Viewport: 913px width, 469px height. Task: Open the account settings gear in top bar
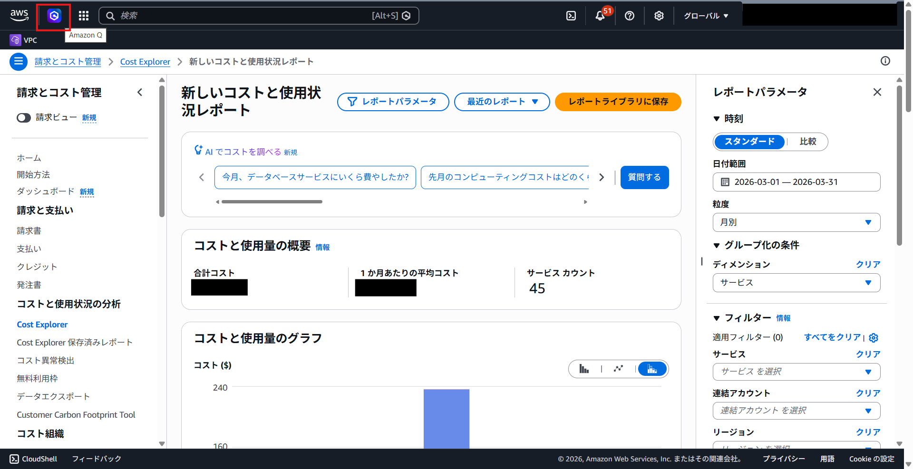659,15
